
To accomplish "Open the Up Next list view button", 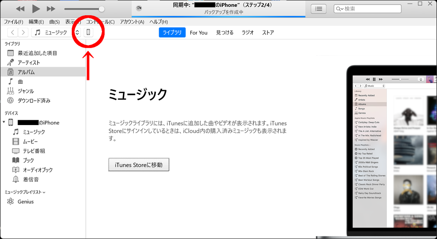I will (319, 9).
